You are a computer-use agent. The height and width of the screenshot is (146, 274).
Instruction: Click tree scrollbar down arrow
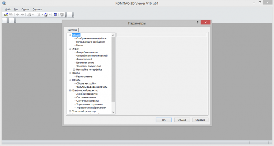[113, 112]
